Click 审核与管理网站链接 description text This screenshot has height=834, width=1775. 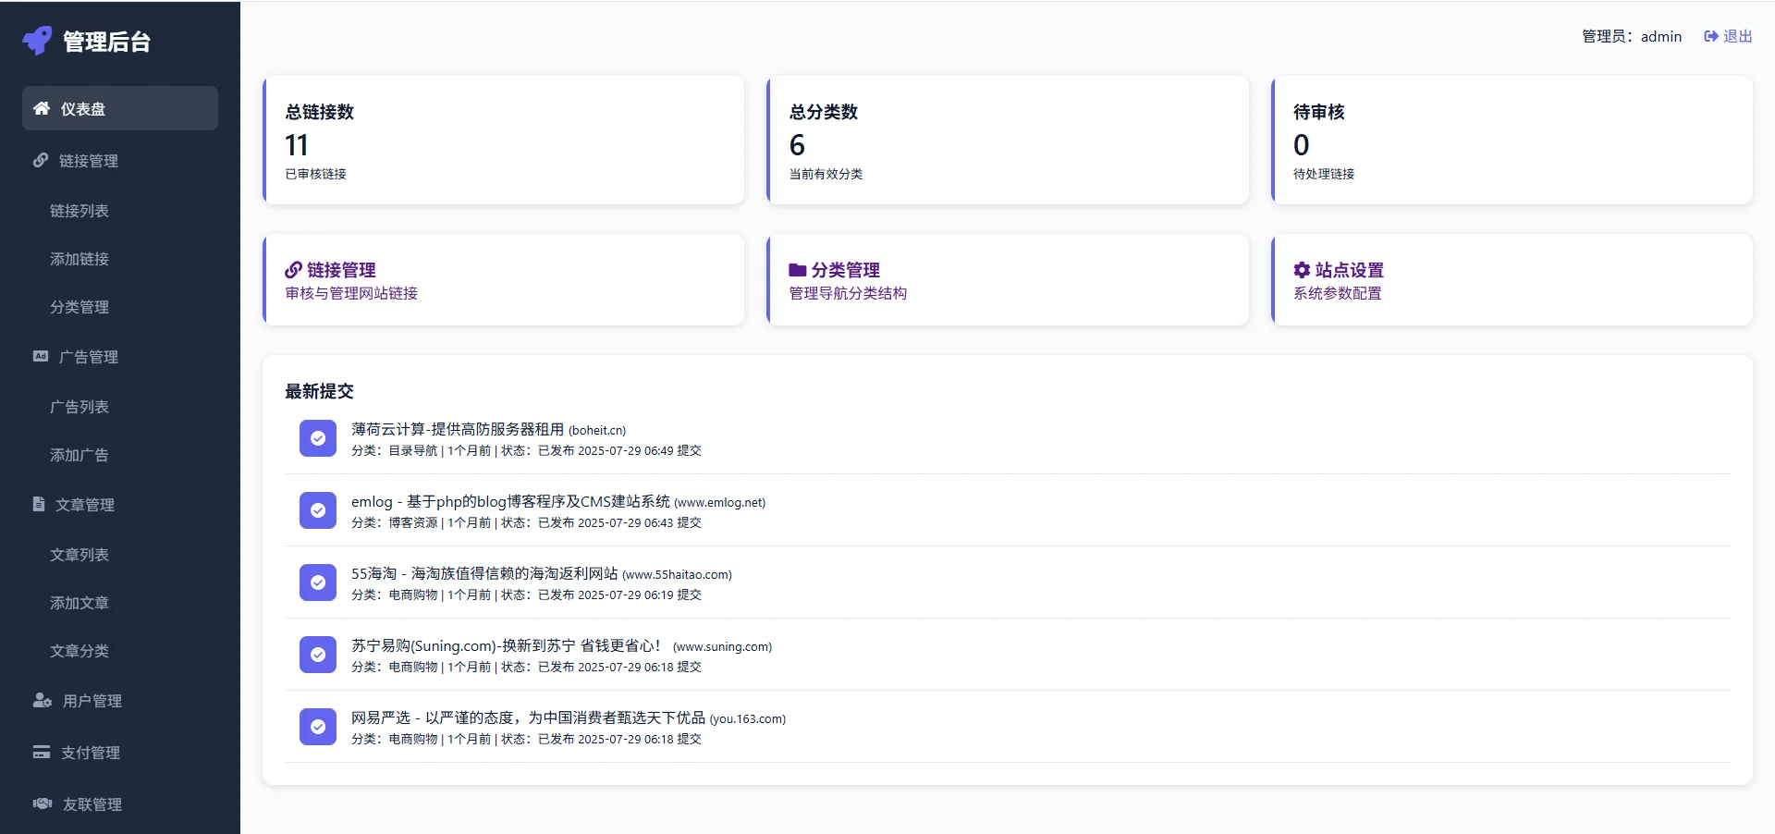coord(351,293)
